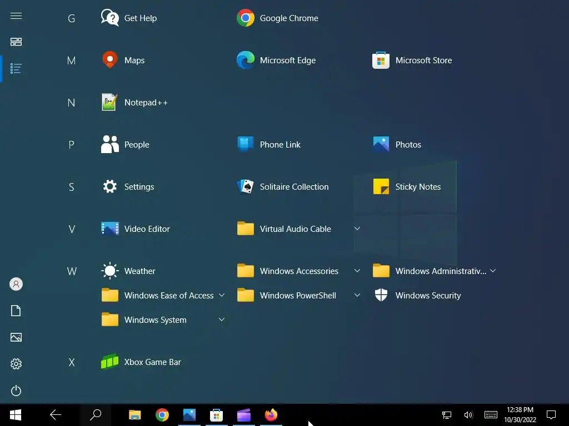This screenshot has width=569, height=426.
Task: Open the Windows System folder
Action: 144,319
